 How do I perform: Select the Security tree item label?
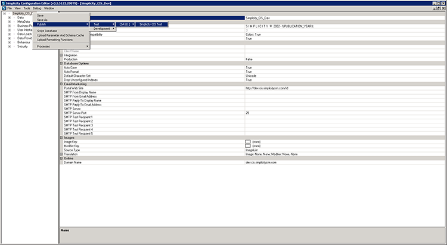(23, 46)
